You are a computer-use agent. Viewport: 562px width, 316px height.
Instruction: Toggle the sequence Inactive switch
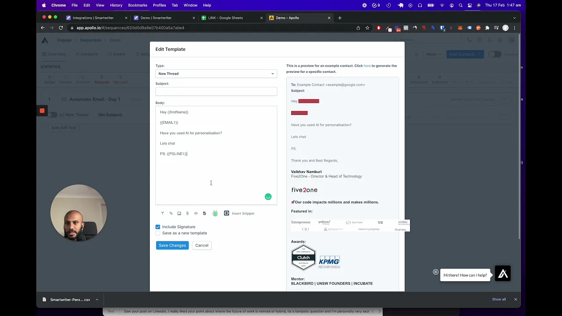[x=495, y=54]
